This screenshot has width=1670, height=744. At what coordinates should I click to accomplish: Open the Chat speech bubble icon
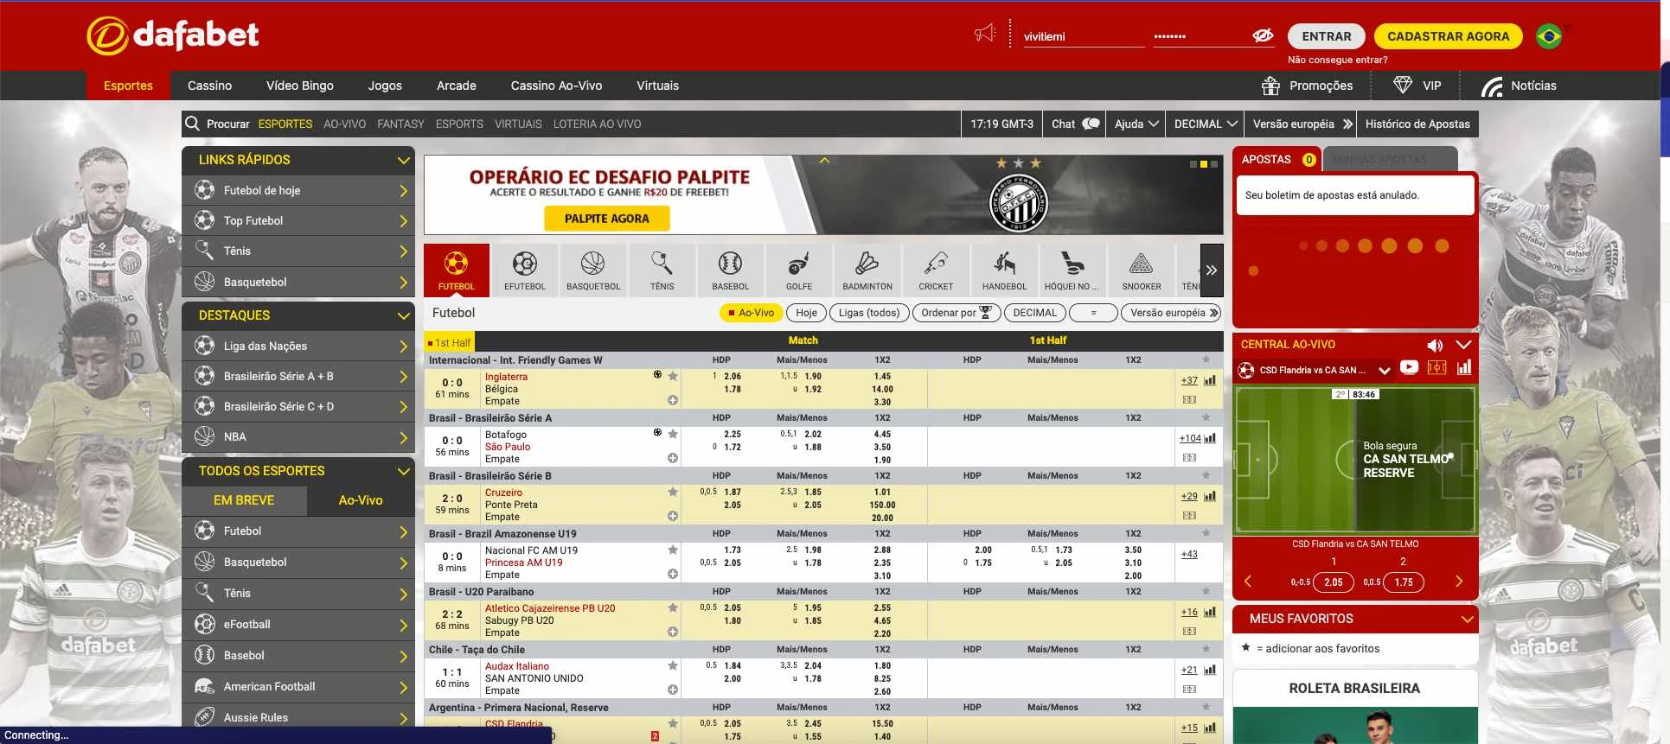point(1091,124)
